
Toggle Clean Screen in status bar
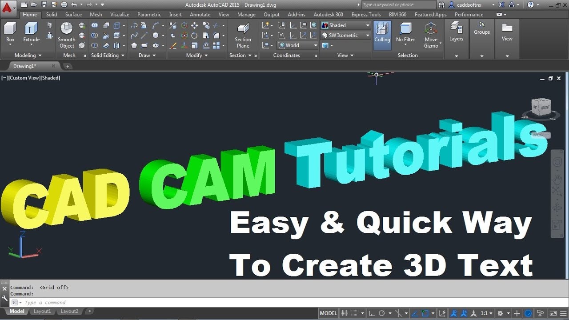tap(553, 313)
